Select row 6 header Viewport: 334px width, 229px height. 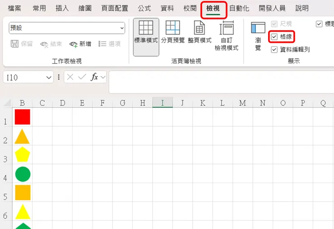(6, 211)
